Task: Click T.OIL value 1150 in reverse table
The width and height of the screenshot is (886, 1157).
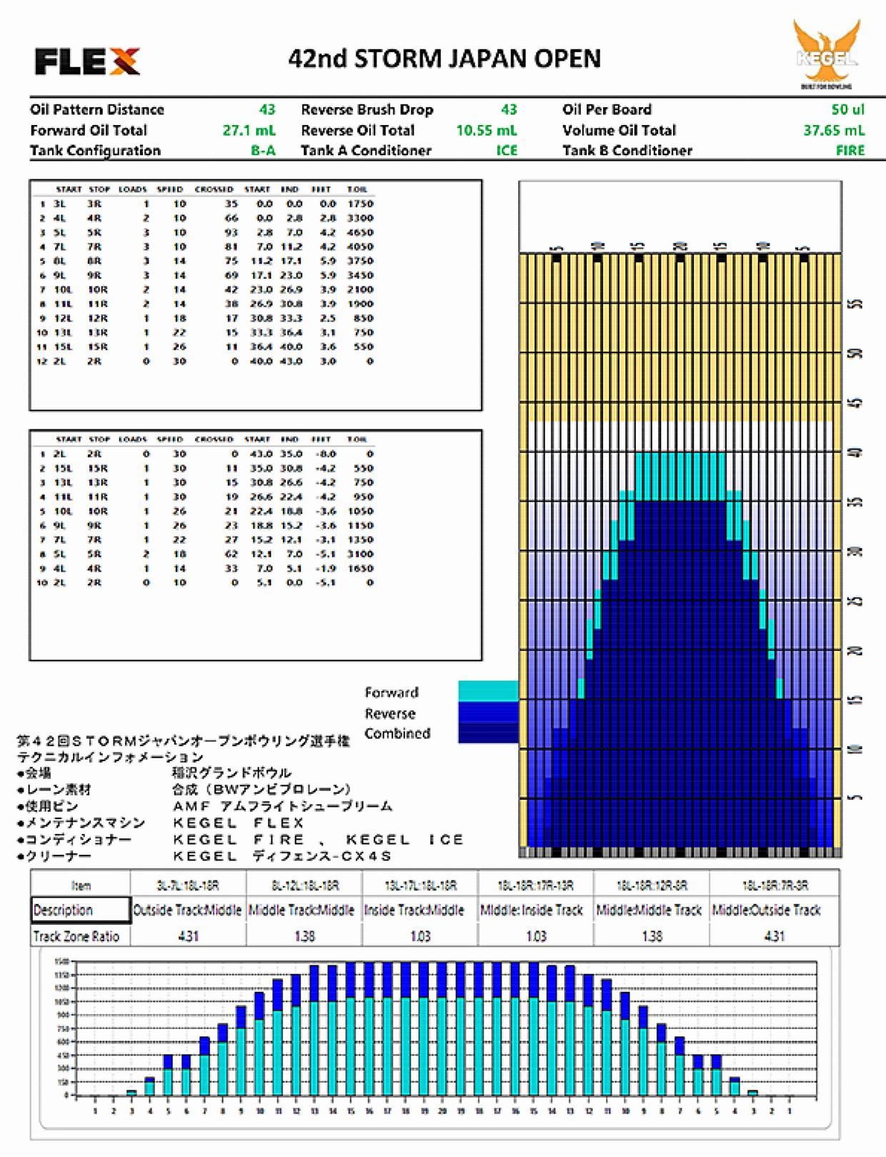Action: 360,525
